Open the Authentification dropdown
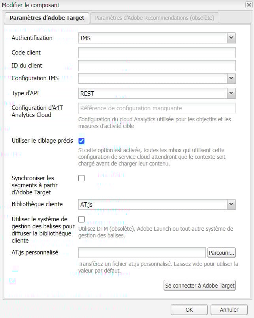Image resolution: width=254 pixels, height=318 pixels. tap(156, 38)
